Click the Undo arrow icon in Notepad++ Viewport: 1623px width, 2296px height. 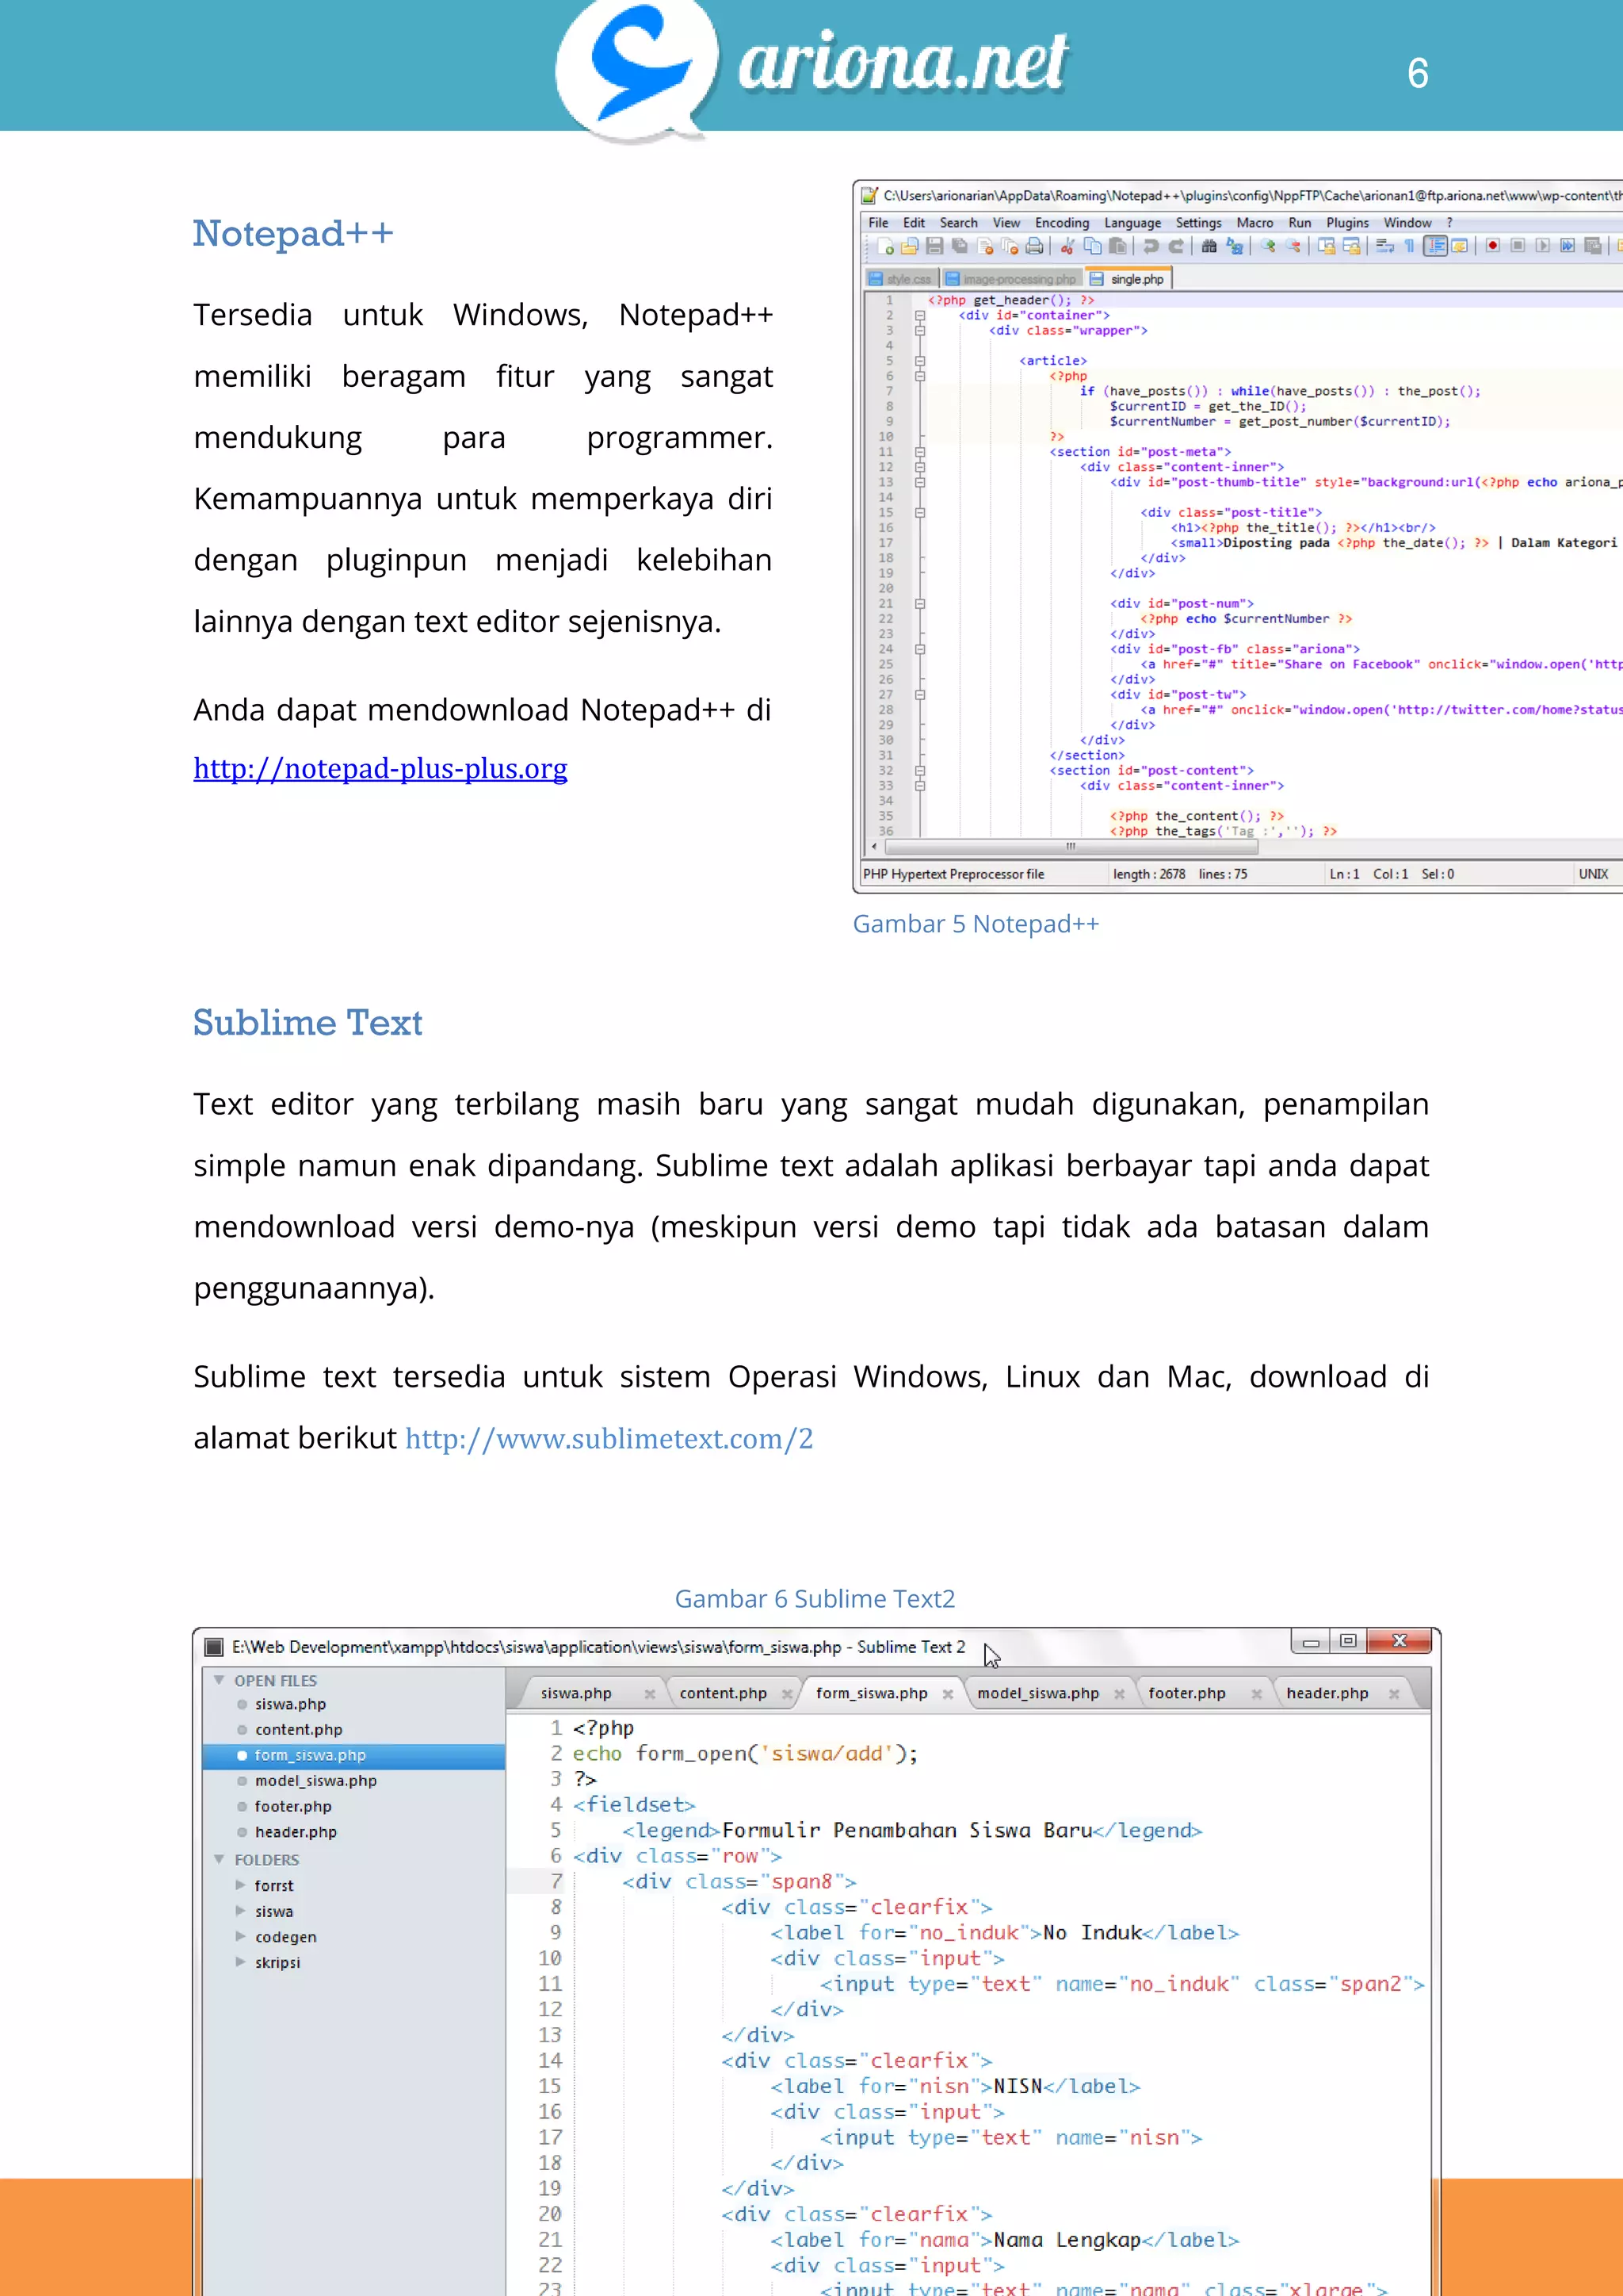point(1151,246)
